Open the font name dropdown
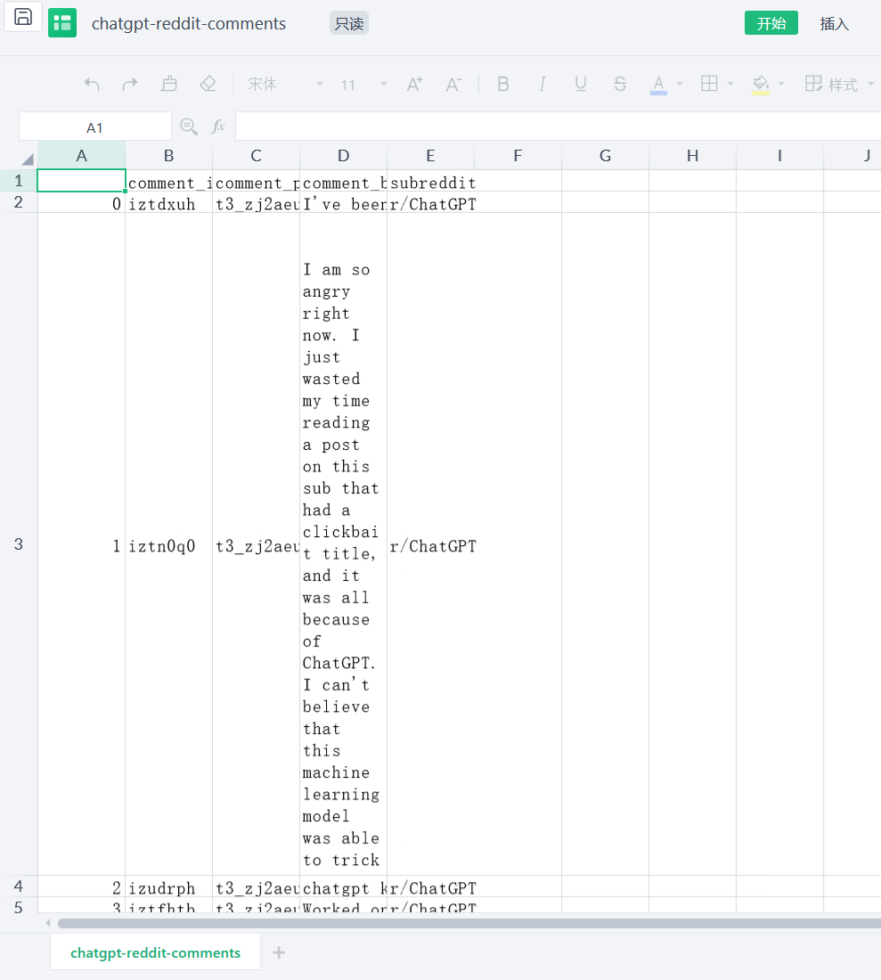 click(x=320, y=85)
